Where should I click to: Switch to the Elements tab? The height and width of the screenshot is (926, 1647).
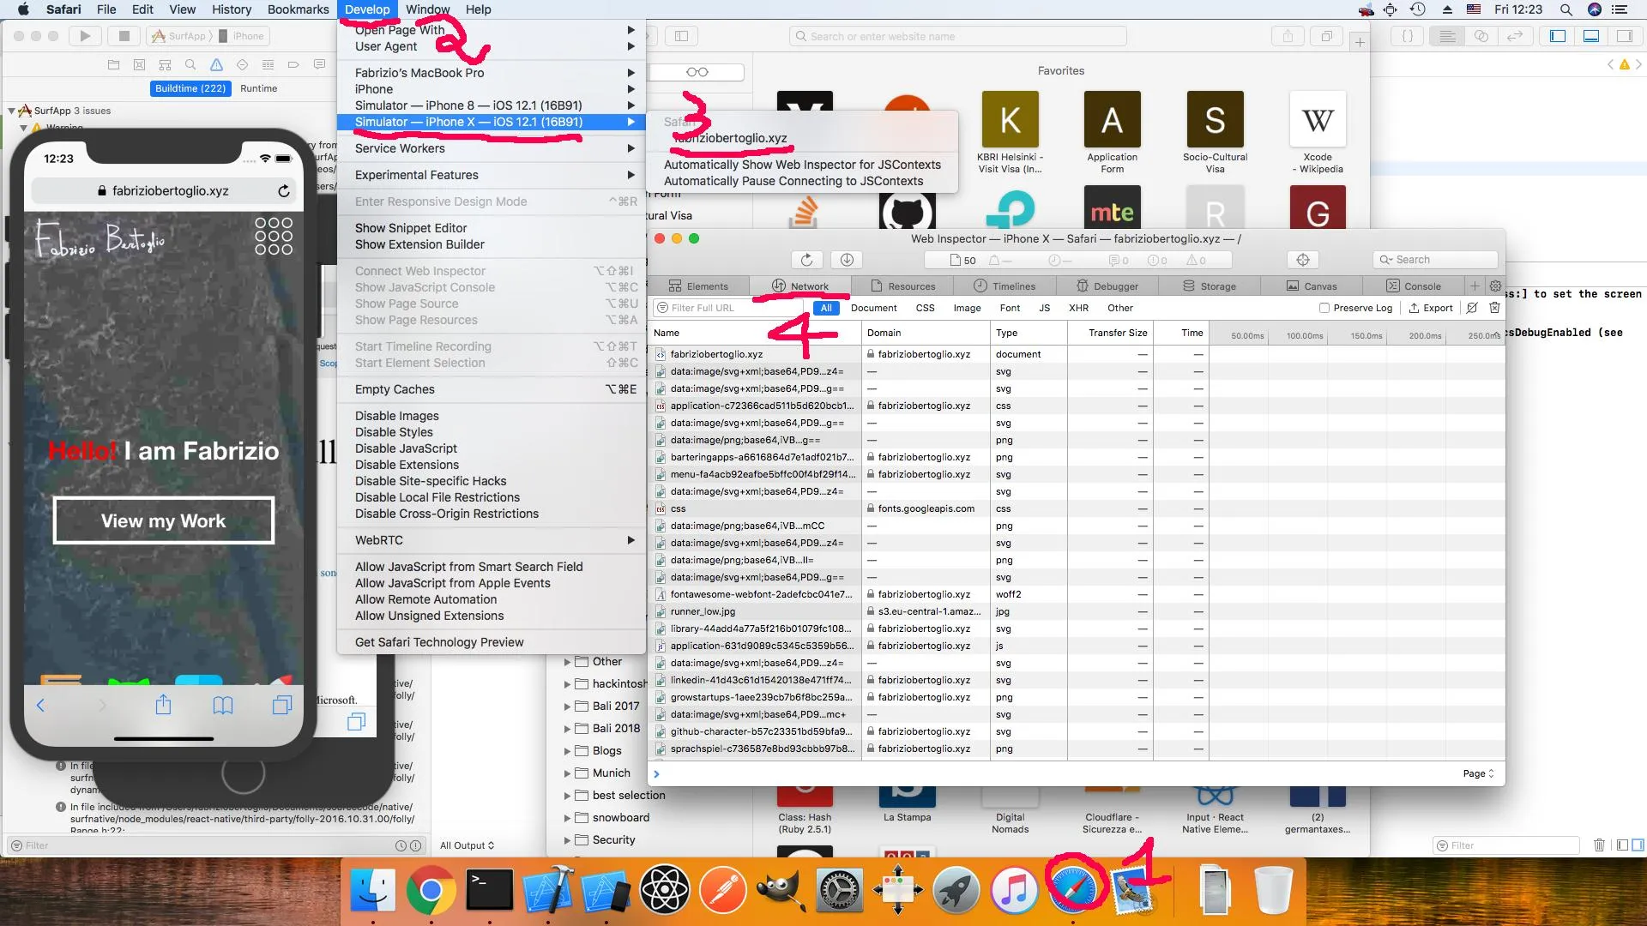tap(698, 286)
